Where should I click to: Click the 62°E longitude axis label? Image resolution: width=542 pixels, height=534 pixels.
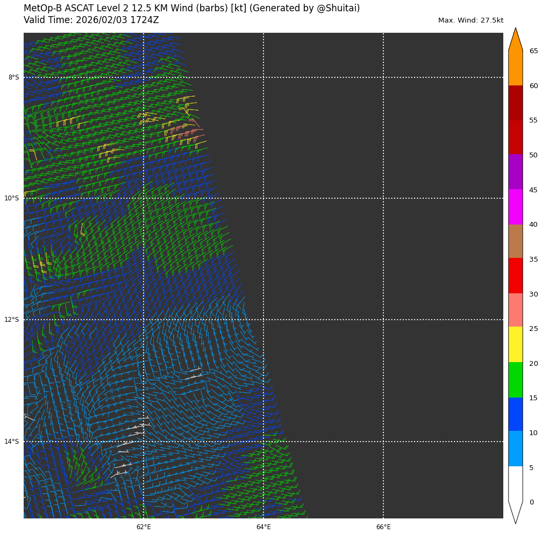pos(144,527)
